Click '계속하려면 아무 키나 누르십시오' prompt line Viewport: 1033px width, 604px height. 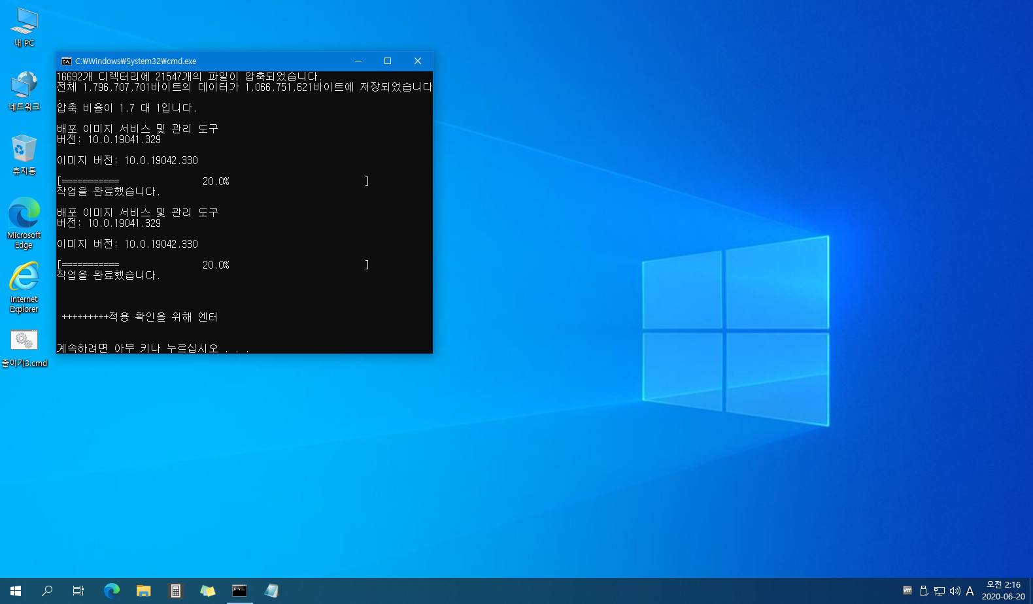point(153,348)
